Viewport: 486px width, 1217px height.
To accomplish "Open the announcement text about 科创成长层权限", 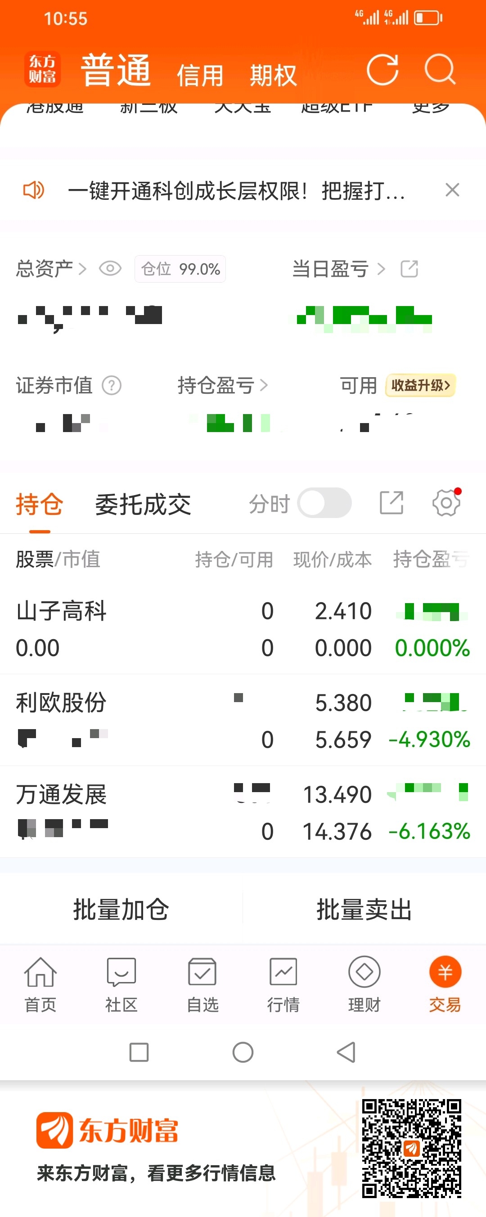I will coord(236,191).
